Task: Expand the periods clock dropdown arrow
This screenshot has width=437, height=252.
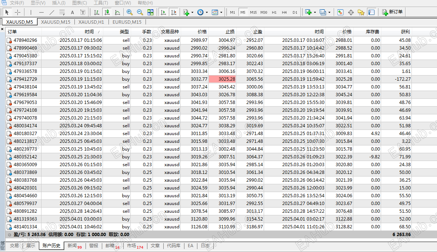Action: (207, 12)
